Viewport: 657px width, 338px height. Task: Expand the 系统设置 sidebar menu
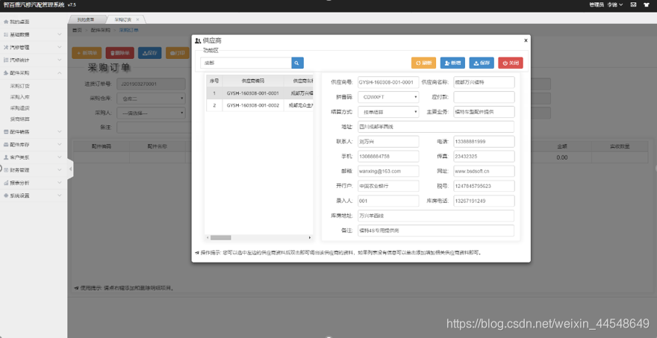(34, 195)
